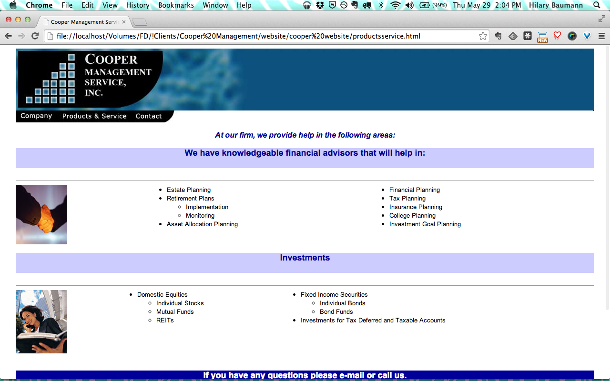
Task: Click the 'Asset Allocation Planning' item
Action: click(x=202, y=224)
